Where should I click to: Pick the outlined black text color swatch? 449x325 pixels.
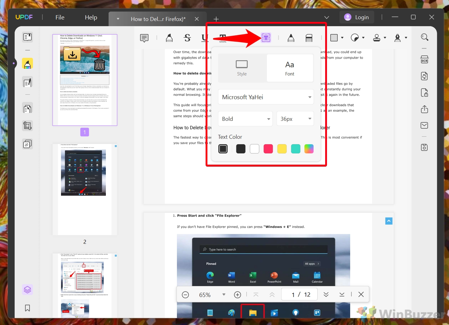223,149
